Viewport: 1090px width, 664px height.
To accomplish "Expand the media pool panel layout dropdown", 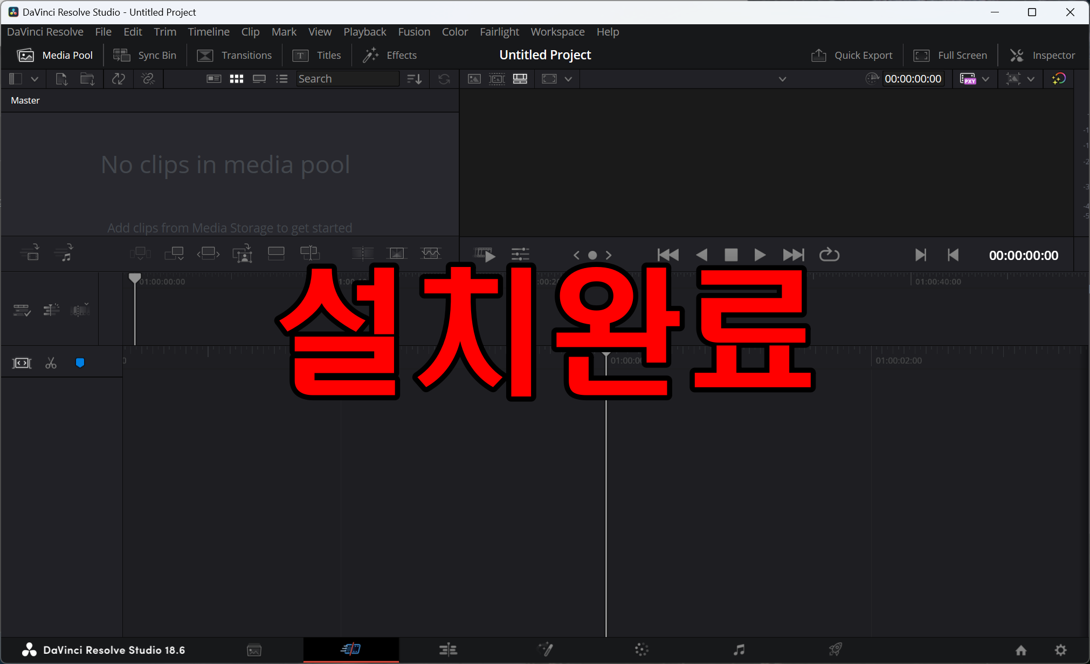I will coord(35,79).
